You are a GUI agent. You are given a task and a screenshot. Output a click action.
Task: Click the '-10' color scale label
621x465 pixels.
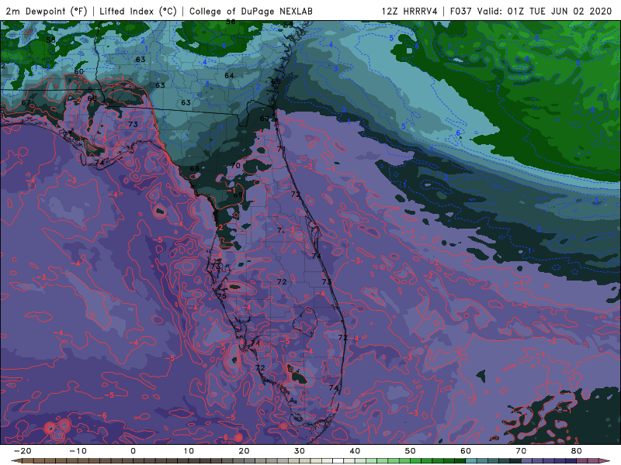[x=78, y=451]
